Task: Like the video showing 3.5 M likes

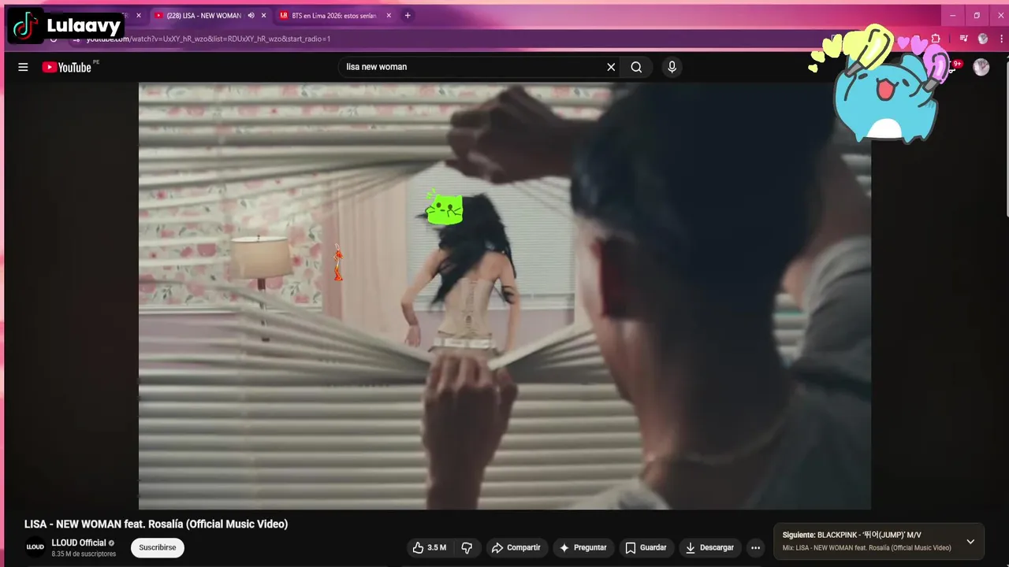Action: point(430,547)
